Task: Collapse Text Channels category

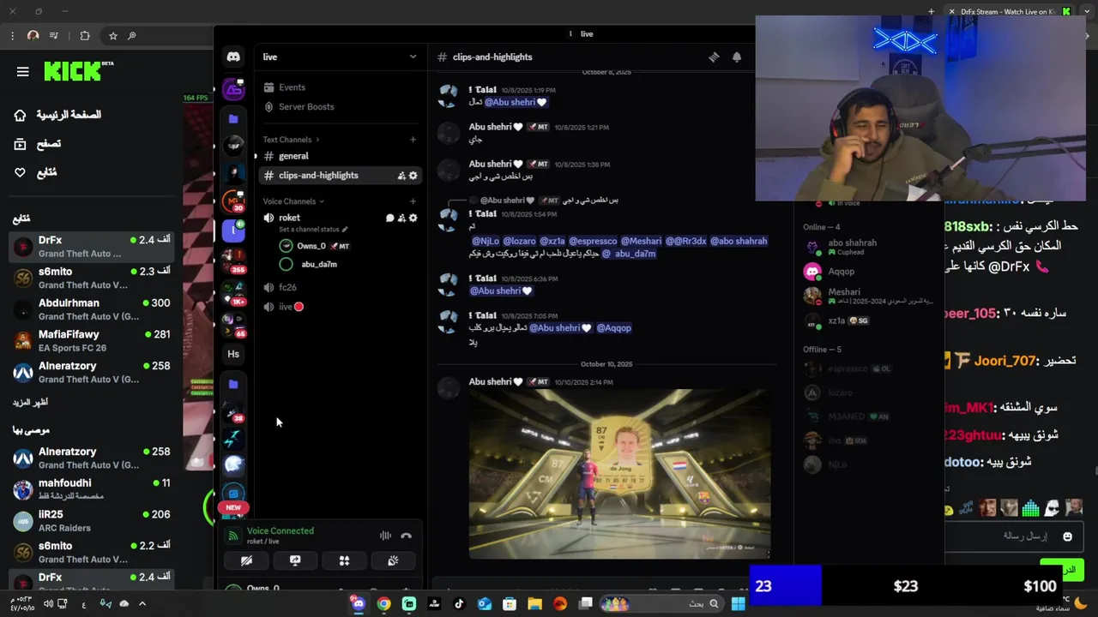Action: [x=291, y=140]
